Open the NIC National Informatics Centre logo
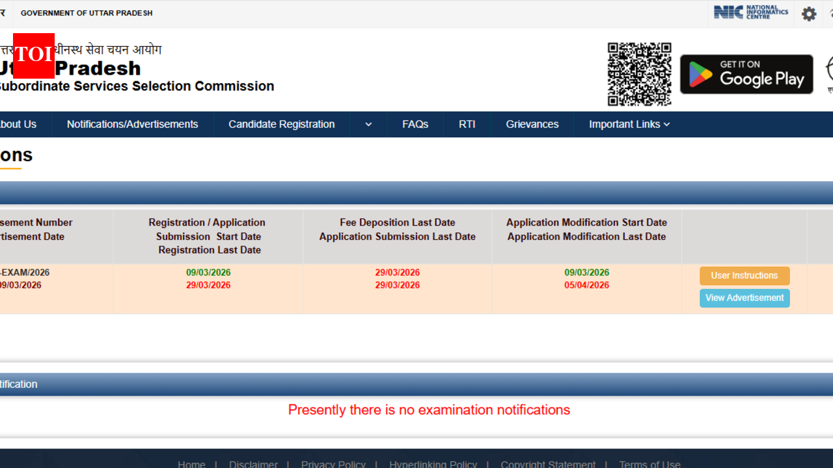This screenshot has height=468, width=833. click(750, 13)
